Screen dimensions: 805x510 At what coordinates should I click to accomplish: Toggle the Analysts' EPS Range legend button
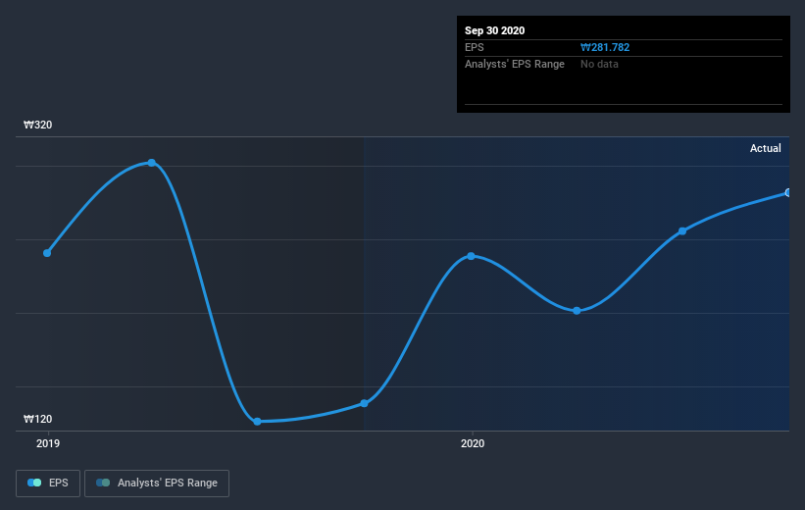click(x=157, y=484)
